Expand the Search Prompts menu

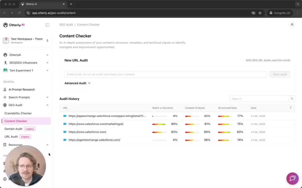click(x=47, y=97)
